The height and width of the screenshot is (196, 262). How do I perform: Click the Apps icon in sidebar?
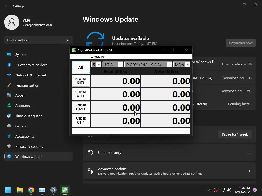coord(9,95)
